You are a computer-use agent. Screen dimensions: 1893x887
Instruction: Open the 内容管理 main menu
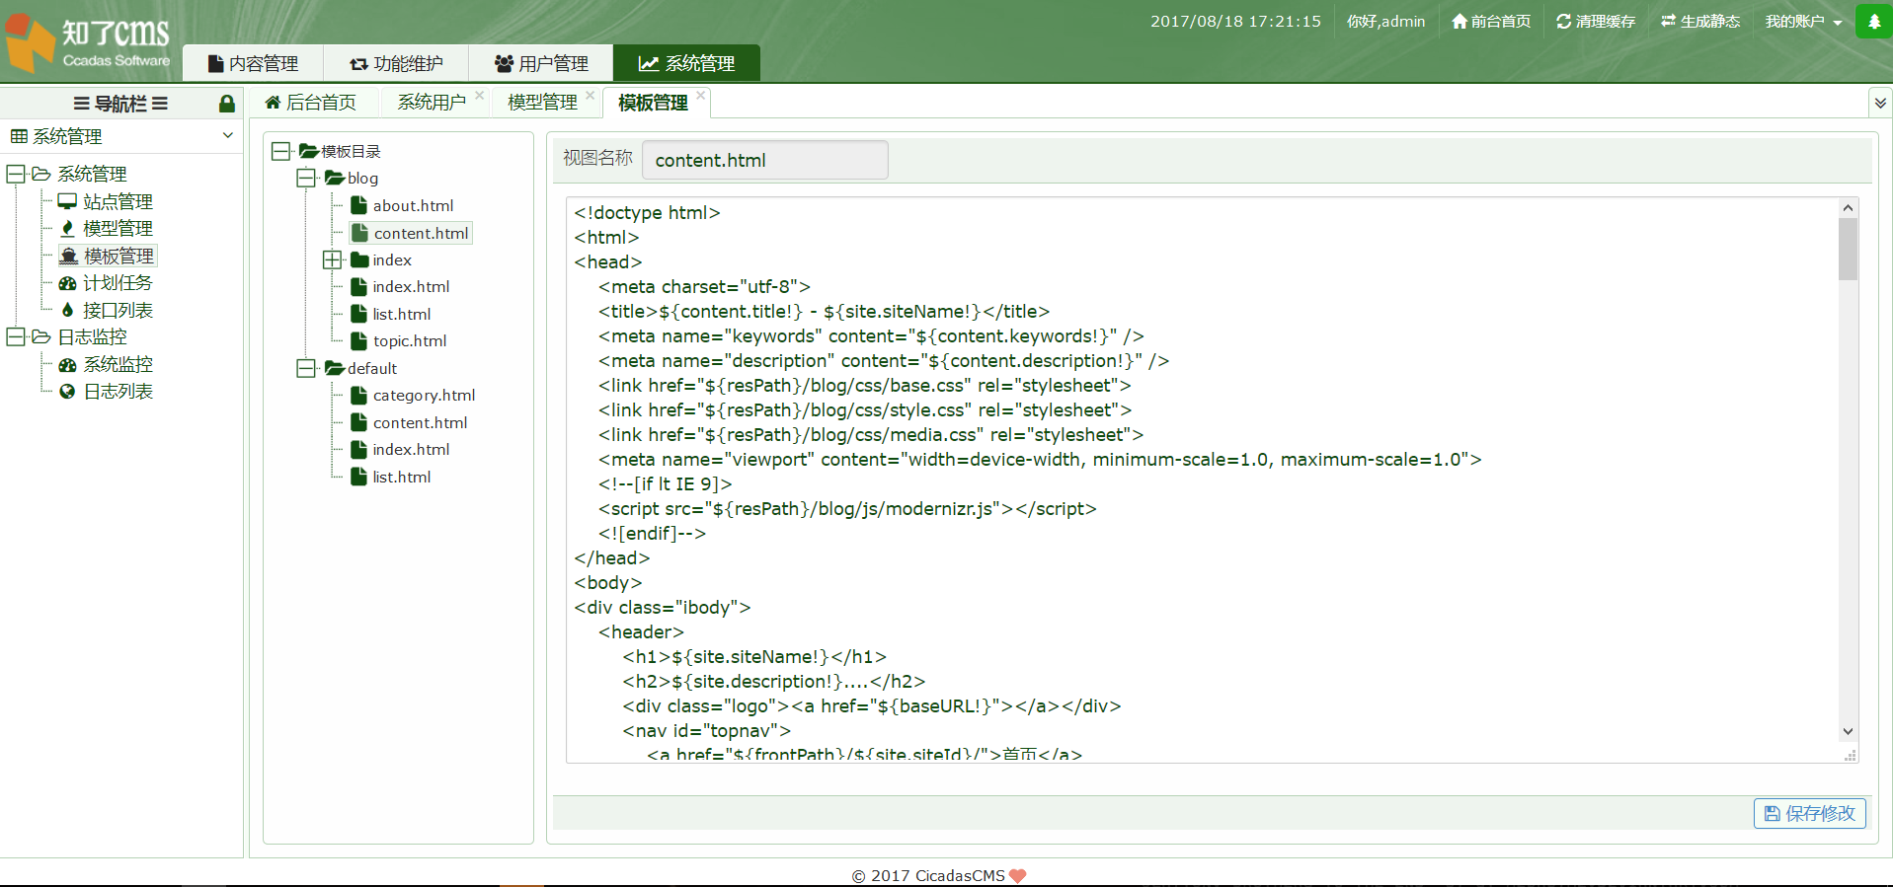click(x=253, y=63)
